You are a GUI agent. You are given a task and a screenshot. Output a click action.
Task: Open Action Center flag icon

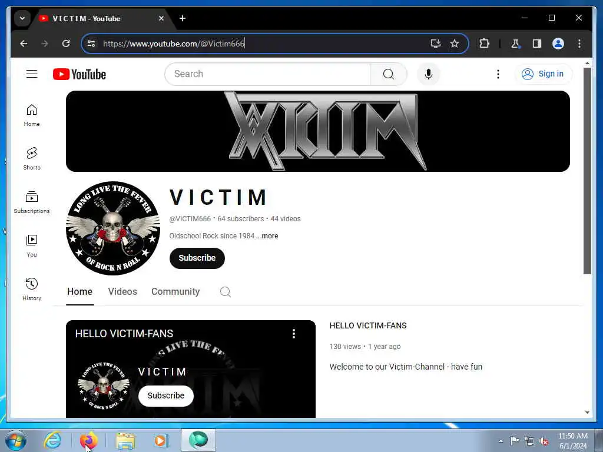(x=515, y=440)
